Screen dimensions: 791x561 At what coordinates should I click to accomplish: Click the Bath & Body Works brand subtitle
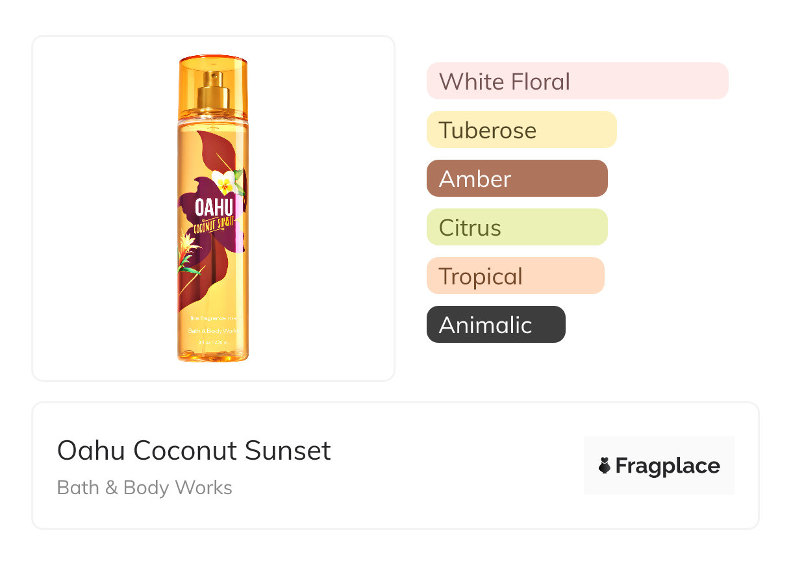click(x=144, y=488)
